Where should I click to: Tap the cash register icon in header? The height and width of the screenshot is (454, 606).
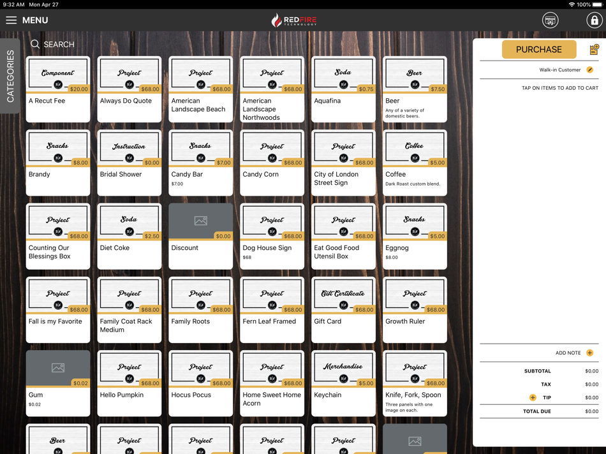coord(550,20)
